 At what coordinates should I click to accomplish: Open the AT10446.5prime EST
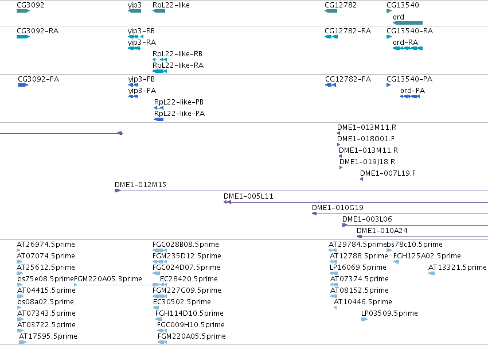335,308
